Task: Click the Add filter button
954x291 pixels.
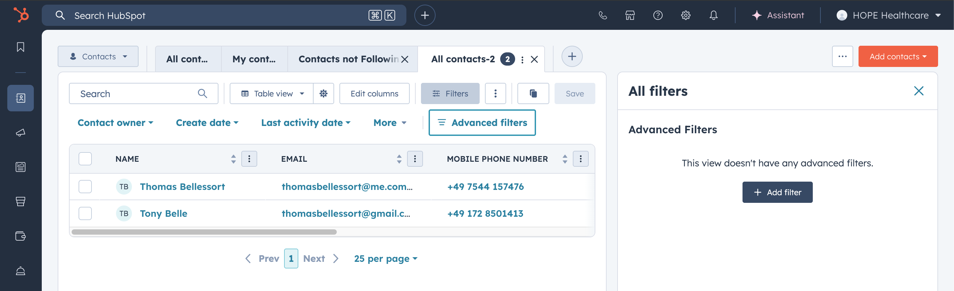Action: click(x=777, y=192)
